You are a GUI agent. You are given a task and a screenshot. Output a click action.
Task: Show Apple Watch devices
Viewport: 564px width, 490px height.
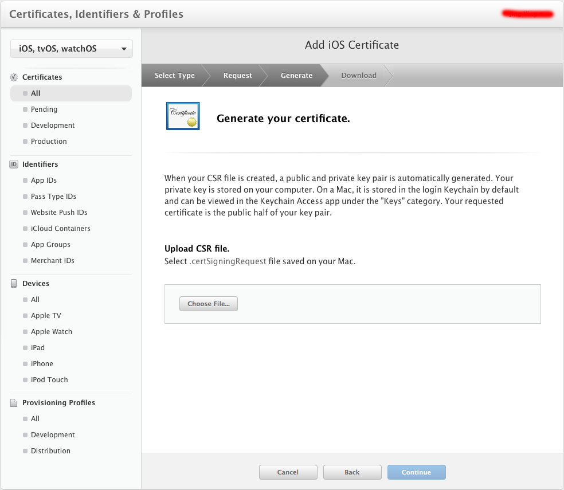coord(51,332)
